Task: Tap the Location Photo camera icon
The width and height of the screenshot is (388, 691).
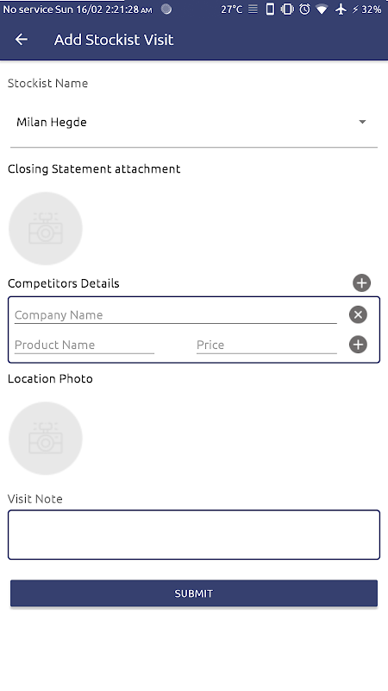Action: pyautogui.click(x=46, y=438)
